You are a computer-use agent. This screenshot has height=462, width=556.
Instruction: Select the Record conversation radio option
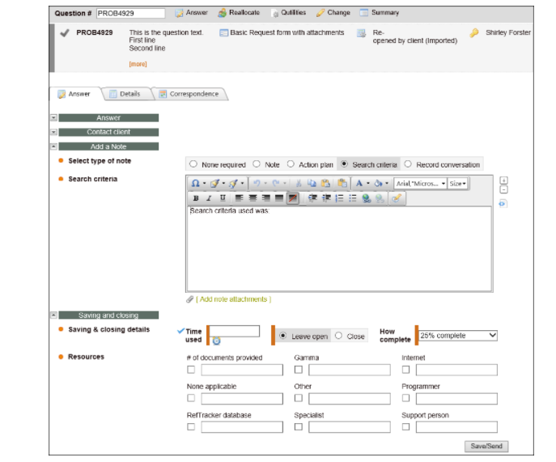tap(408, 164)
